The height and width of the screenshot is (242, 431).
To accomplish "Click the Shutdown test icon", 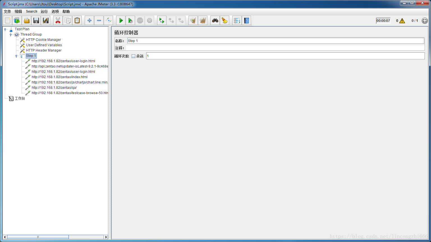I will coord(150,20).
